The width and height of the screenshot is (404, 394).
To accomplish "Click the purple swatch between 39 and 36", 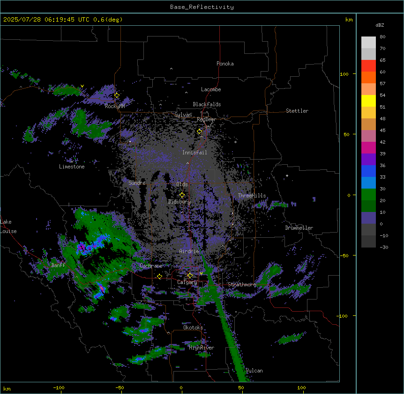I will click(368, 160).
